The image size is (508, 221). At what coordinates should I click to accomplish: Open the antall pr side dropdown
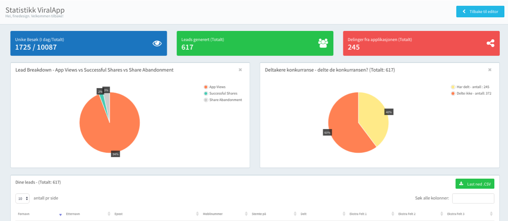click(x=22, y=198)
